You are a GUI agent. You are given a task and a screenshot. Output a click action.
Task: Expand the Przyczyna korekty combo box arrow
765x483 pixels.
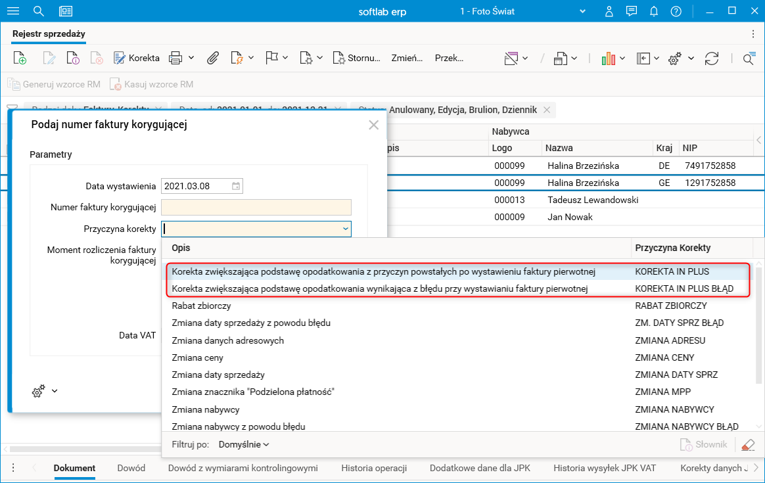[345, 229]
